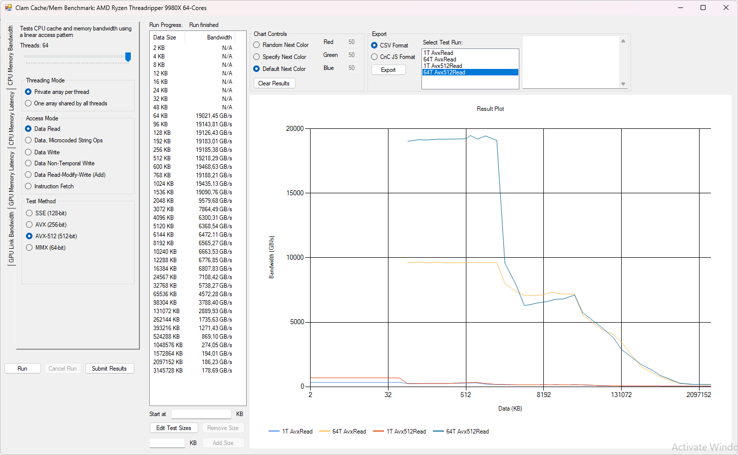
Task: Click the 1T Avx512Read legend entry
Action: click(x=399, y=432)
